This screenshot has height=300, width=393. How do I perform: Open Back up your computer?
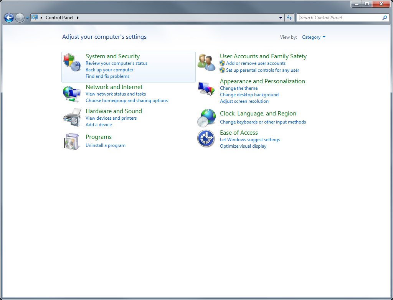pyautogui.click(x=109, y=70)
